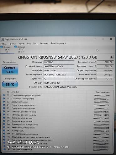The height and width of the screenshot is (155, 116).
Task: Click status icon of Часы работы row
Action: [4, 130]
